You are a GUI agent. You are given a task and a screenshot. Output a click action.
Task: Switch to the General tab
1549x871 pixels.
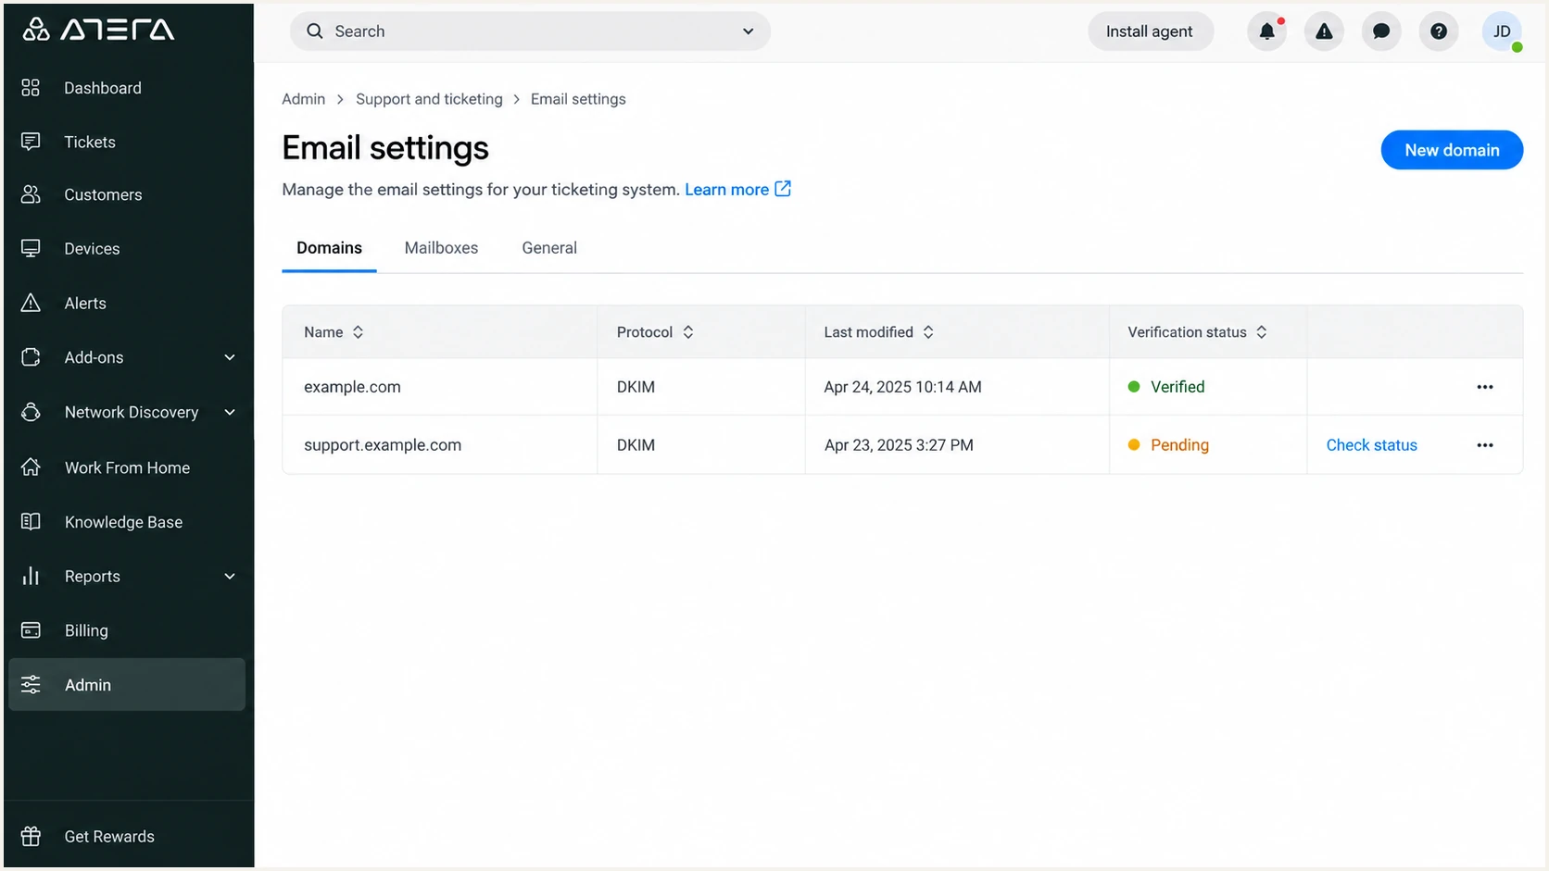point(549,248)
